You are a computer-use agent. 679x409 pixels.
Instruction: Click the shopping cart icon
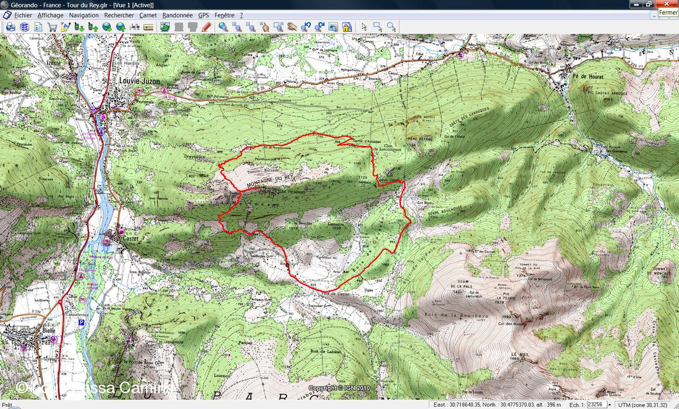coord(52,26)
